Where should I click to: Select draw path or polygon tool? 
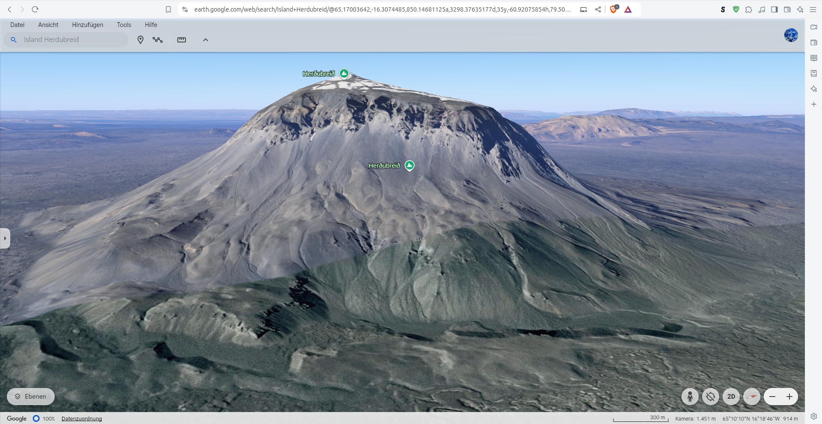158,40
